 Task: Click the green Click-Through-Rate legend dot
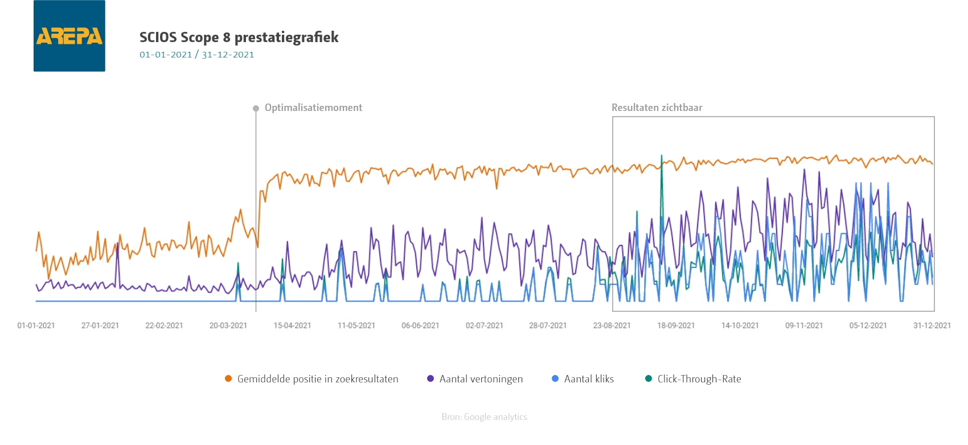649,379
